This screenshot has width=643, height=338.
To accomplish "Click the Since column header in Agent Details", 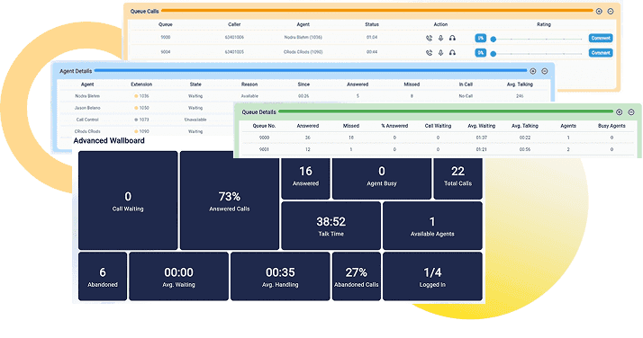I will pos(303,84).
